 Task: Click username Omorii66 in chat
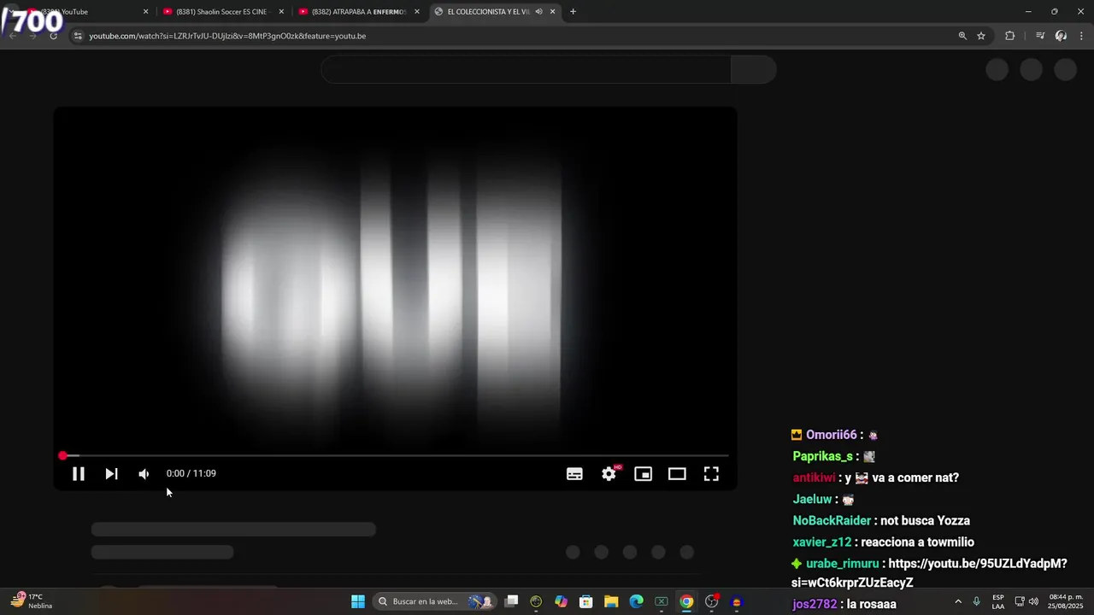pyautogui.click(x=831, y=435)
